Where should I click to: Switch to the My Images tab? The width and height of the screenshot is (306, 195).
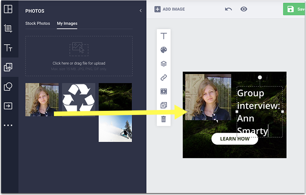pos(67,24)
